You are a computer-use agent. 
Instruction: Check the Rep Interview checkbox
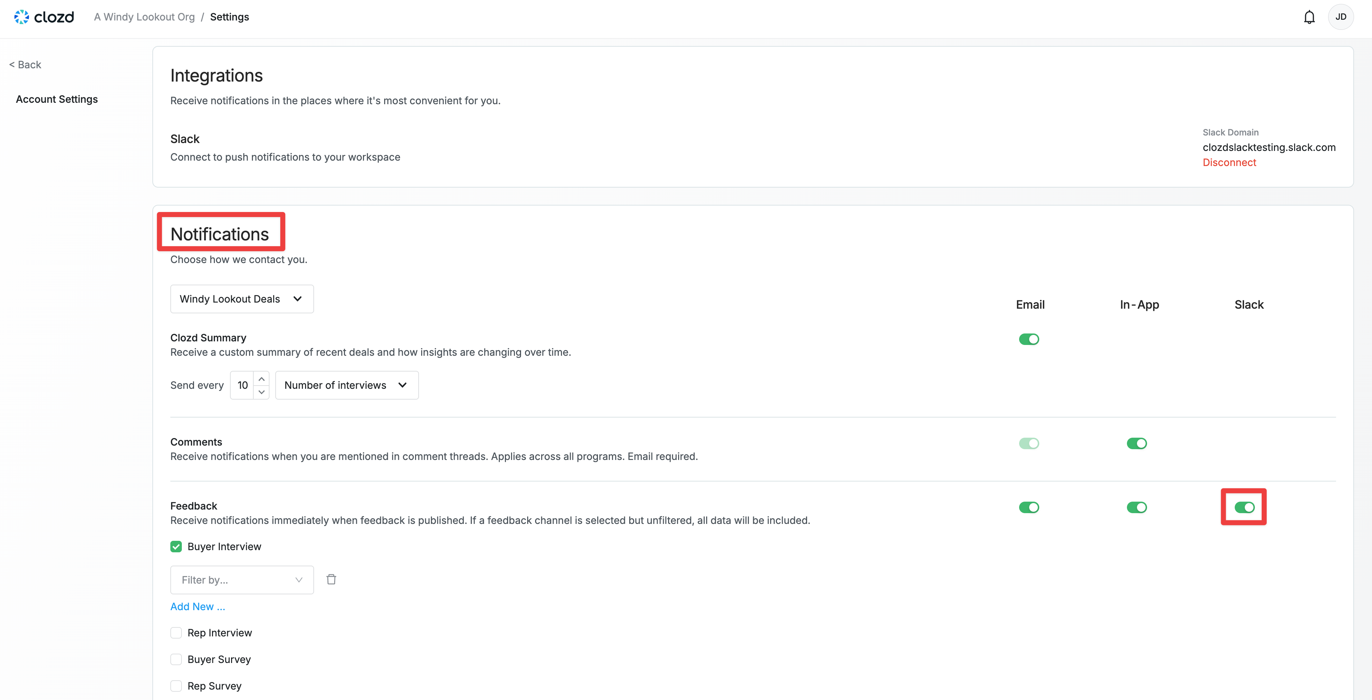[x=176, y=633]
